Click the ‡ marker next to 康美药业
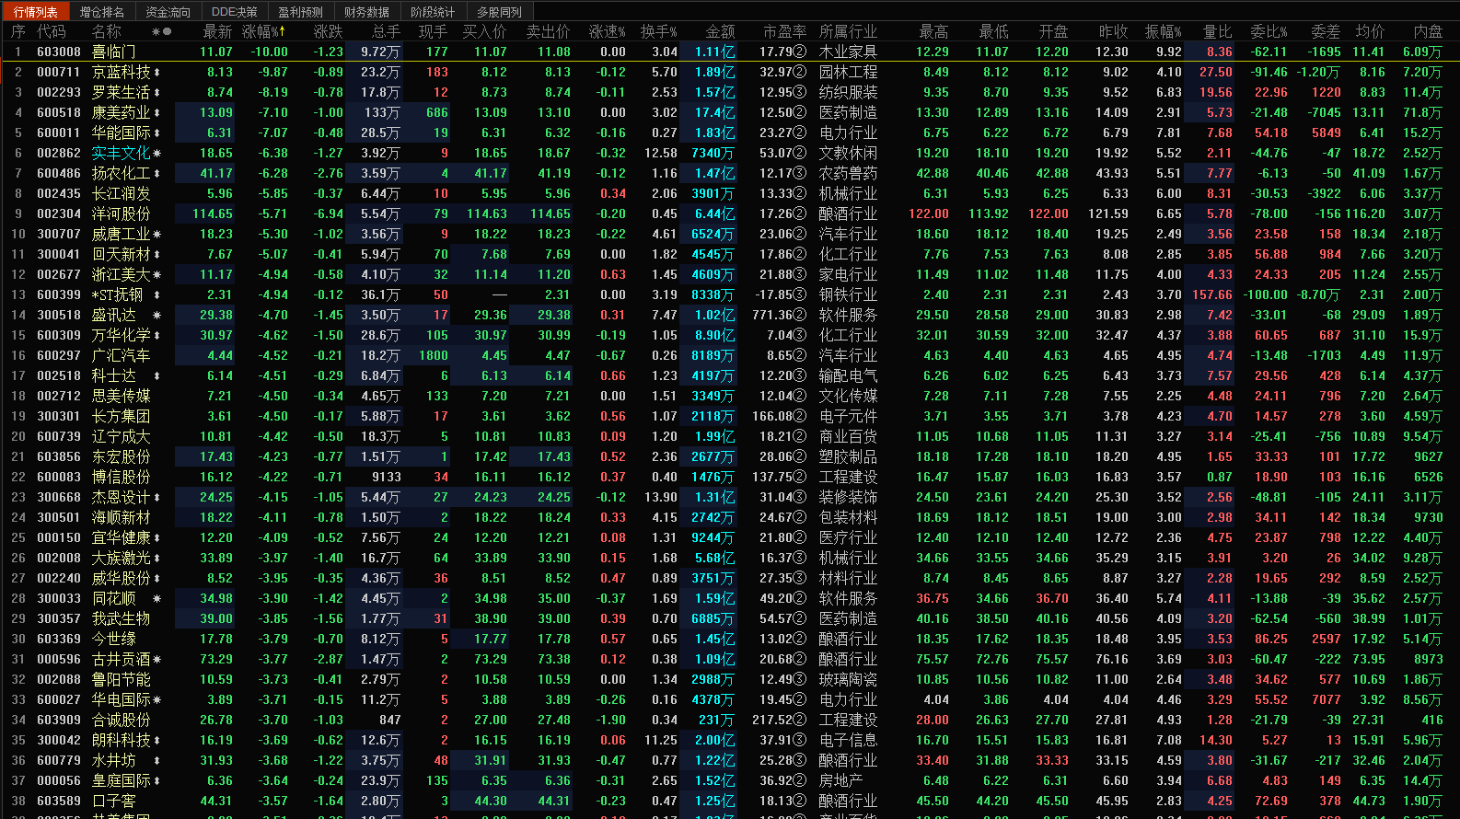 157,112
